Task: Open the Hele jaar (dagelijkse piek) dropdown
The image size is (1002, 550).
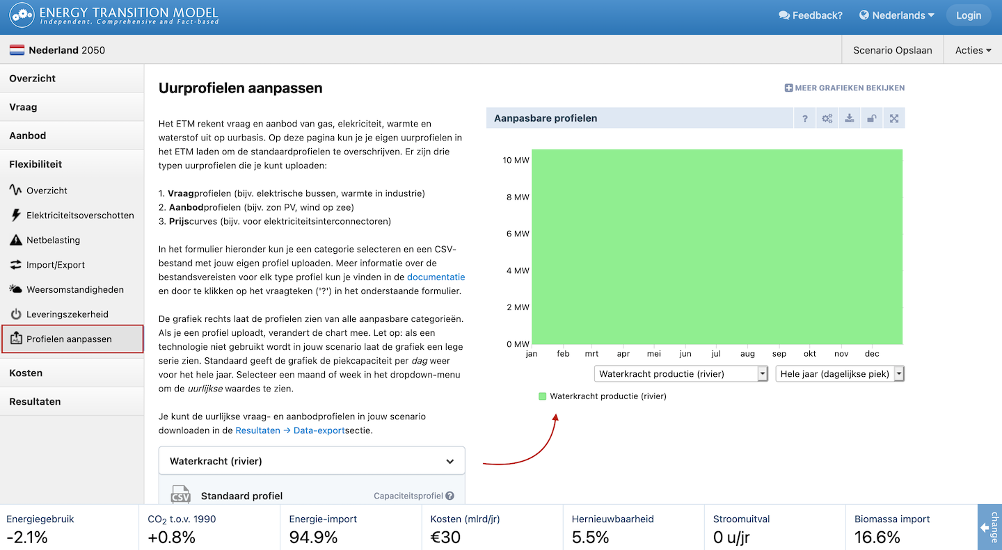Action: [840, 373]
